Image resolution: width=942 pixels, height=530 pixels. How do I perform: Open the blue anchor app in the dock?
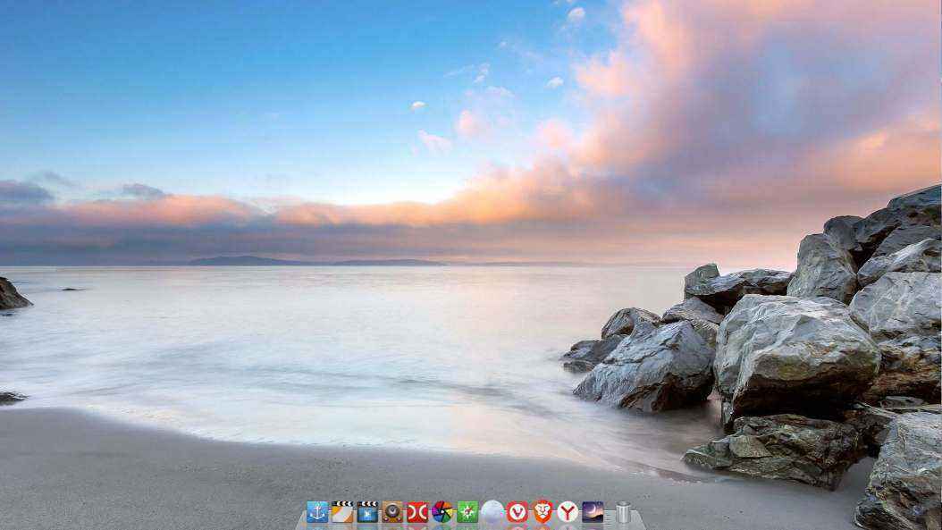click(317, 512)
